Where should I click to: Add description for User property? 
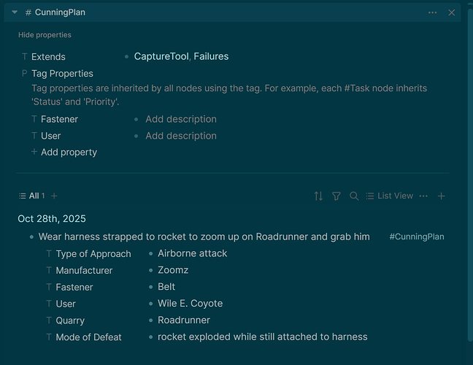pyautogui.click(x=180, y=136)
